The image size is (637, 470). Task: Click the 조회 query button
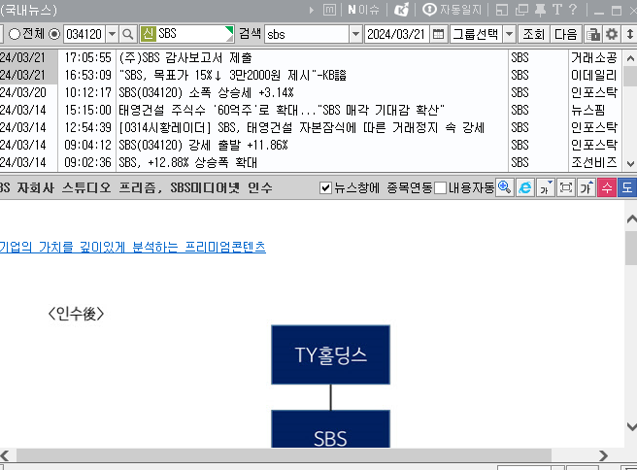(533, 34)
